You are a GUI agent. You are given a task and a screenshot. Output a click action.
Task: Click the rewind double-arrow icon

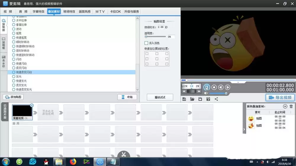coord(184,91)
